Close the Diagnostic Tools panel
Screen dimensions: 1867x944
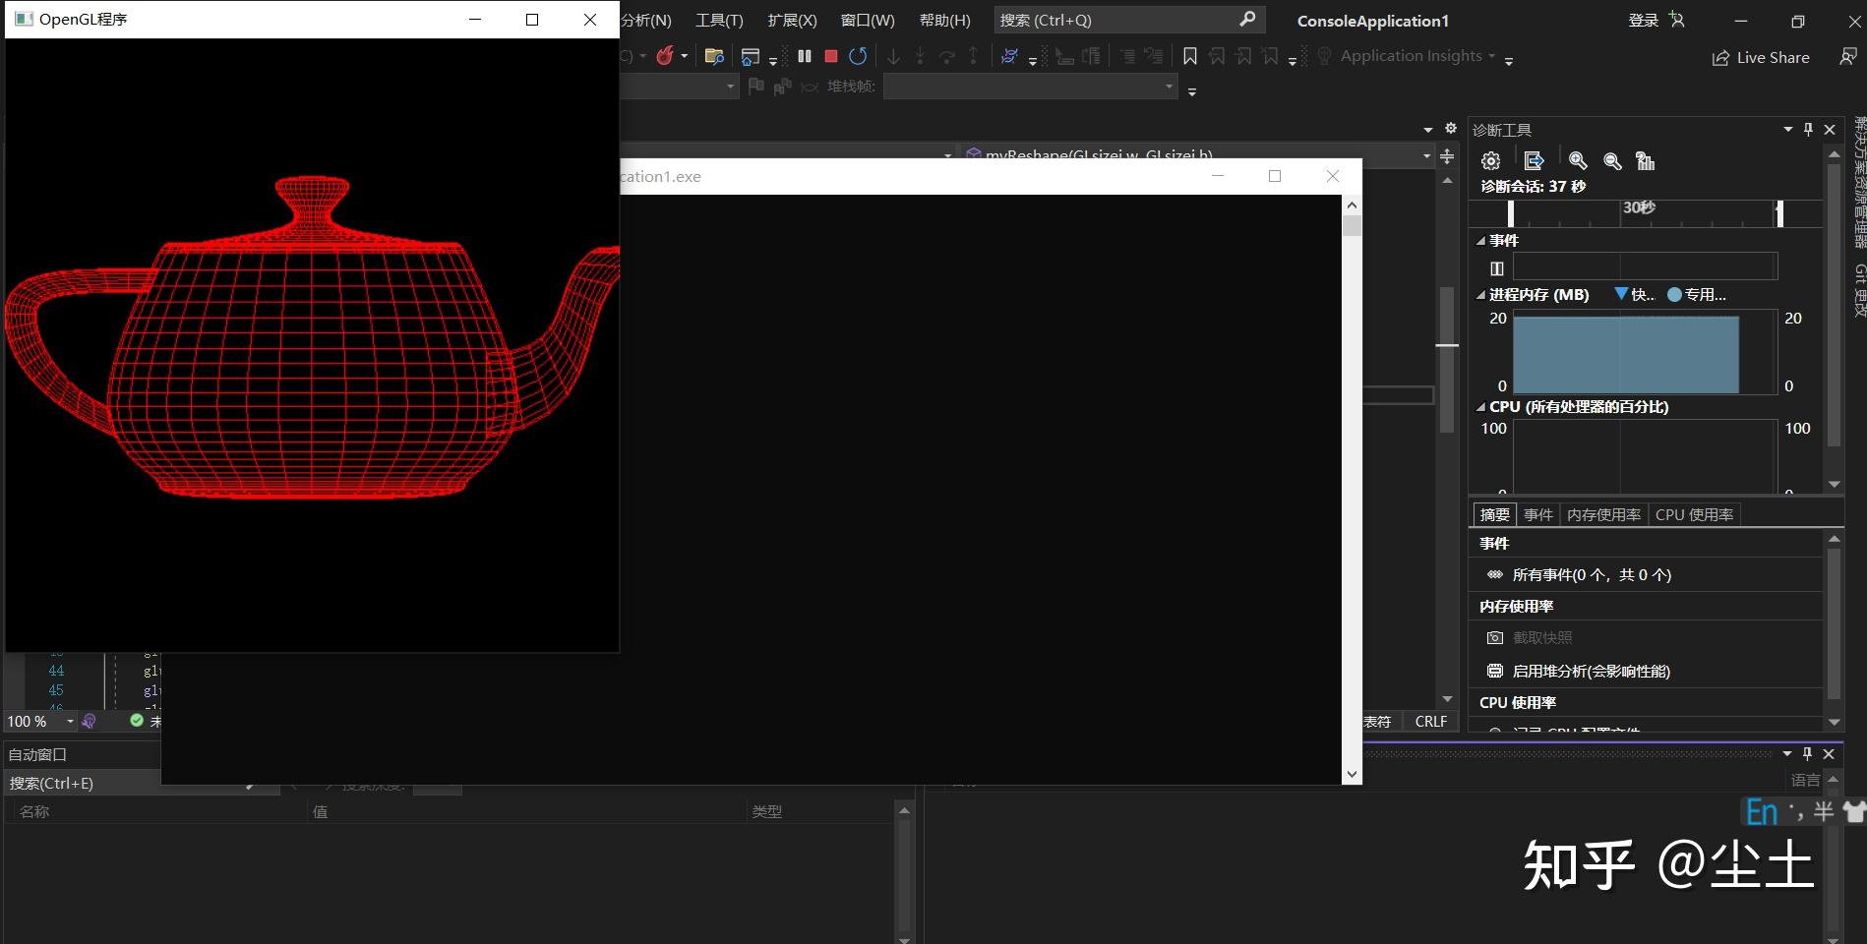[1830, 129]
